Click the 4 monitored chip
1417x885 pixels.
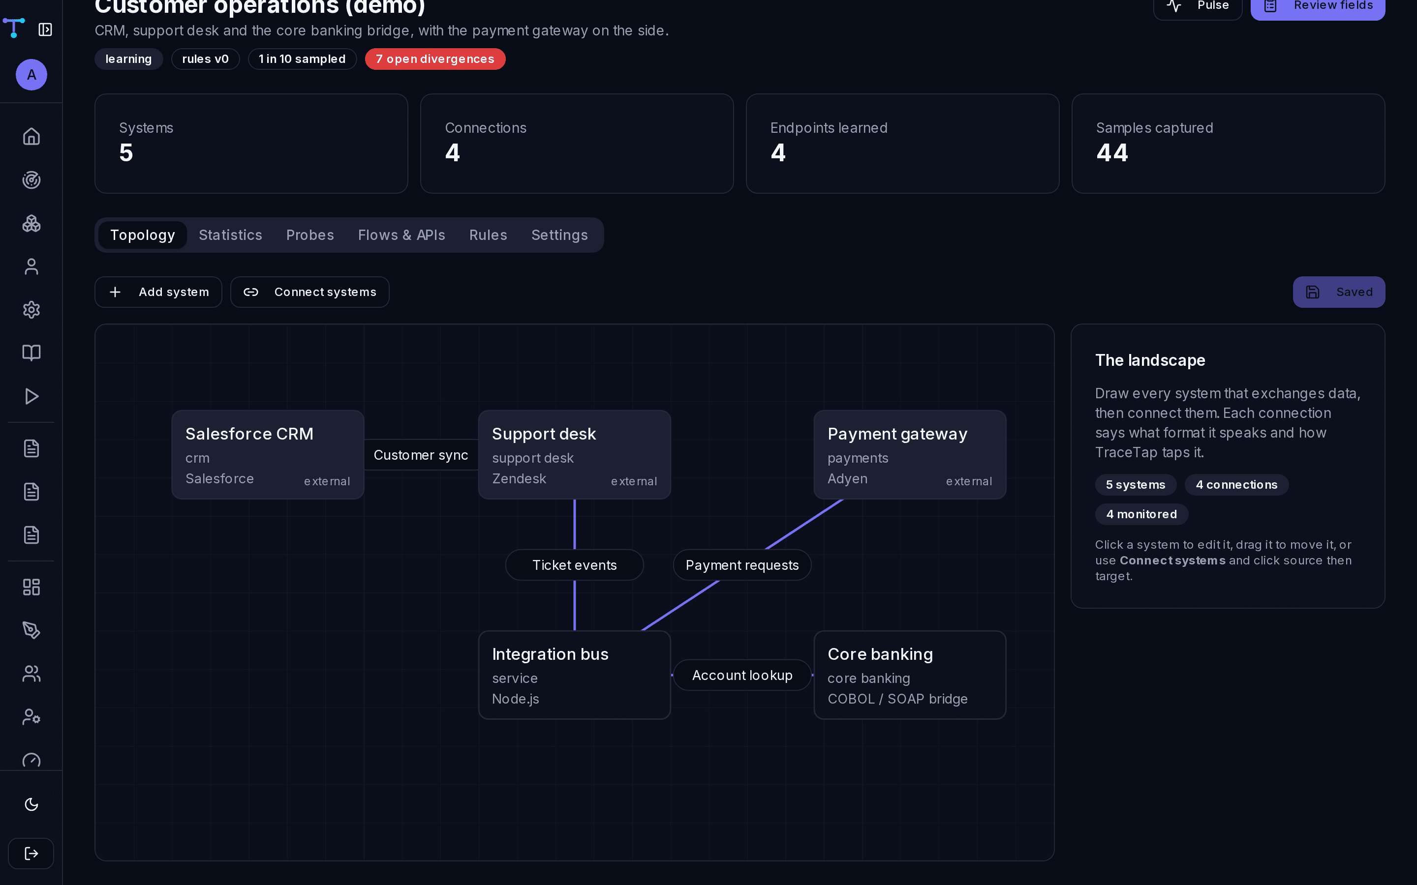(x=1141, y=514)
